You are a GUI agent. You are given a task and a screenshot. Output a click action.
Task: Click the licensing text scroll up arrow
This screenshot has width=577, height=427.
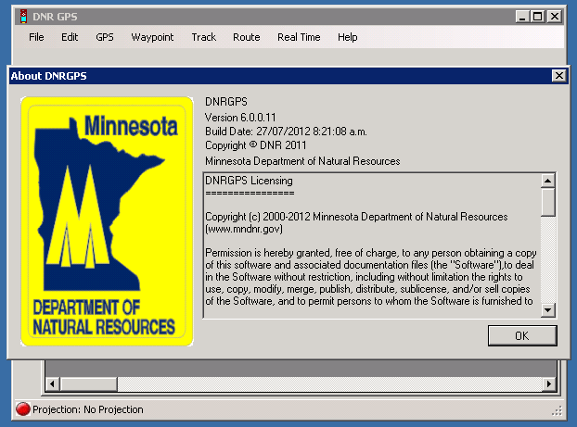click(547, 181)
